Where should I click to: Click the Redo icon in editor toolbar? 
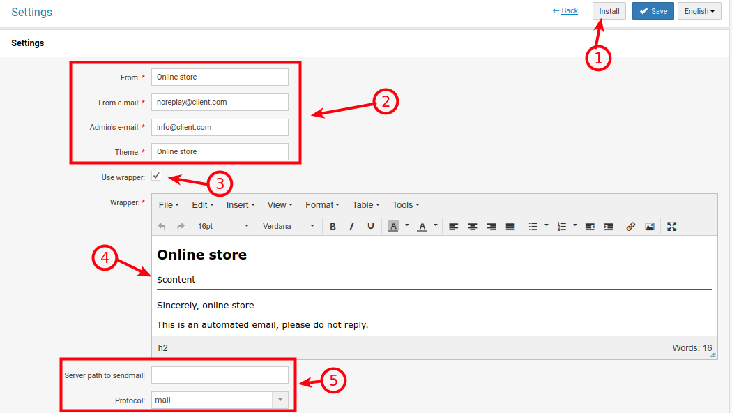pos(181,227)
